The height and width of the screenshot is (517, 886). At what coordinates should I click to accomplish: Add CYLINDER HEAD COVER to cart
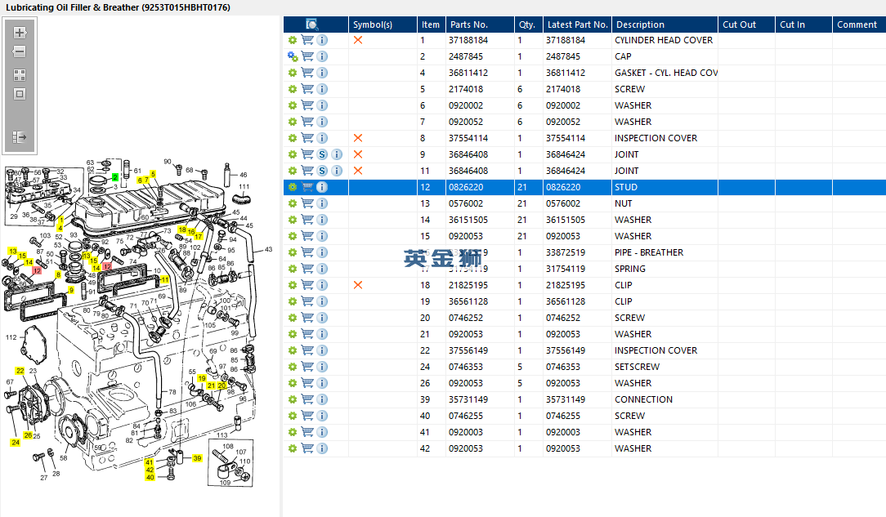307,40
